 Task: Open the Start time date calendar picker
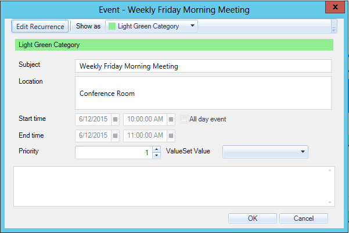[115, 119]
